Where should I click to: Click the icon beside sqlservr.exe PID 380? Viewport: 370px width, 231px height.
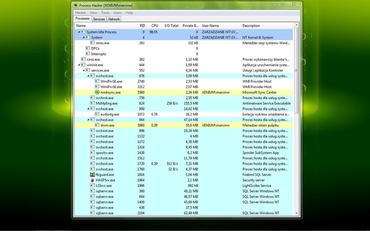(92, 191)
